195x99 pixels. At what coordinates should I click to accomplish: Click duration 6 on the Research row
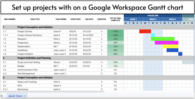pyautogui.click(x=101, y=39)
